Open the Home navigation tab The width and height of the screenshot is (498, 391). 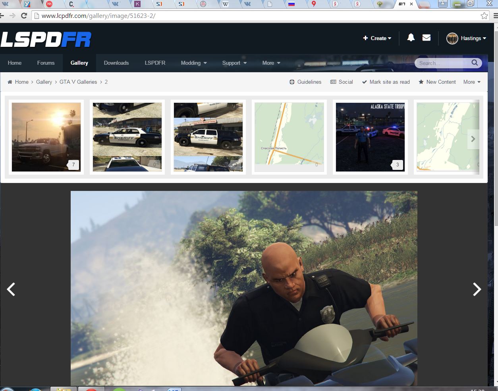click(15, 63)
